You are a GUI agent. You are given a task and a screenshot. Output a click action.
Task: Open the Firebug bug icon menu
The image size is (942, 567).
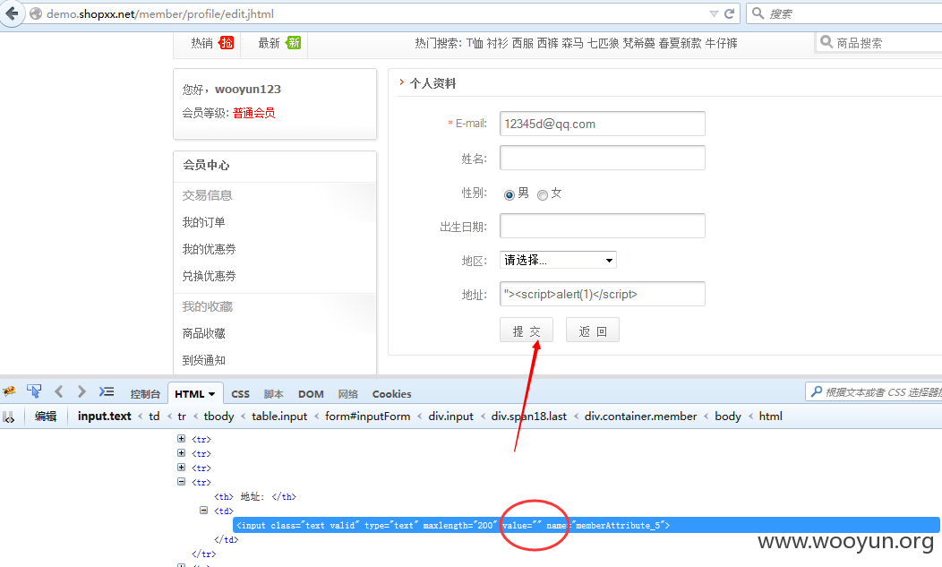[9, 392]
